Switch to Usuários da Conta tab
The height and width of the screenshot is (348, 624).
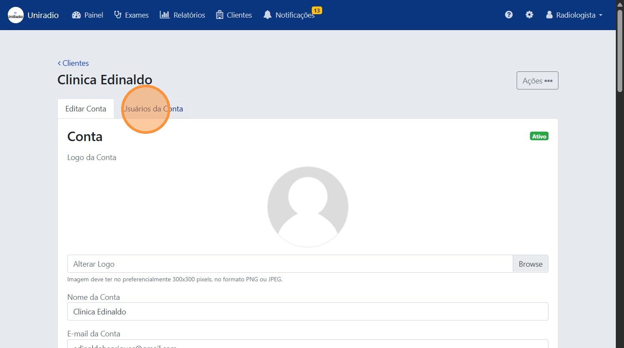click(153, 109)
